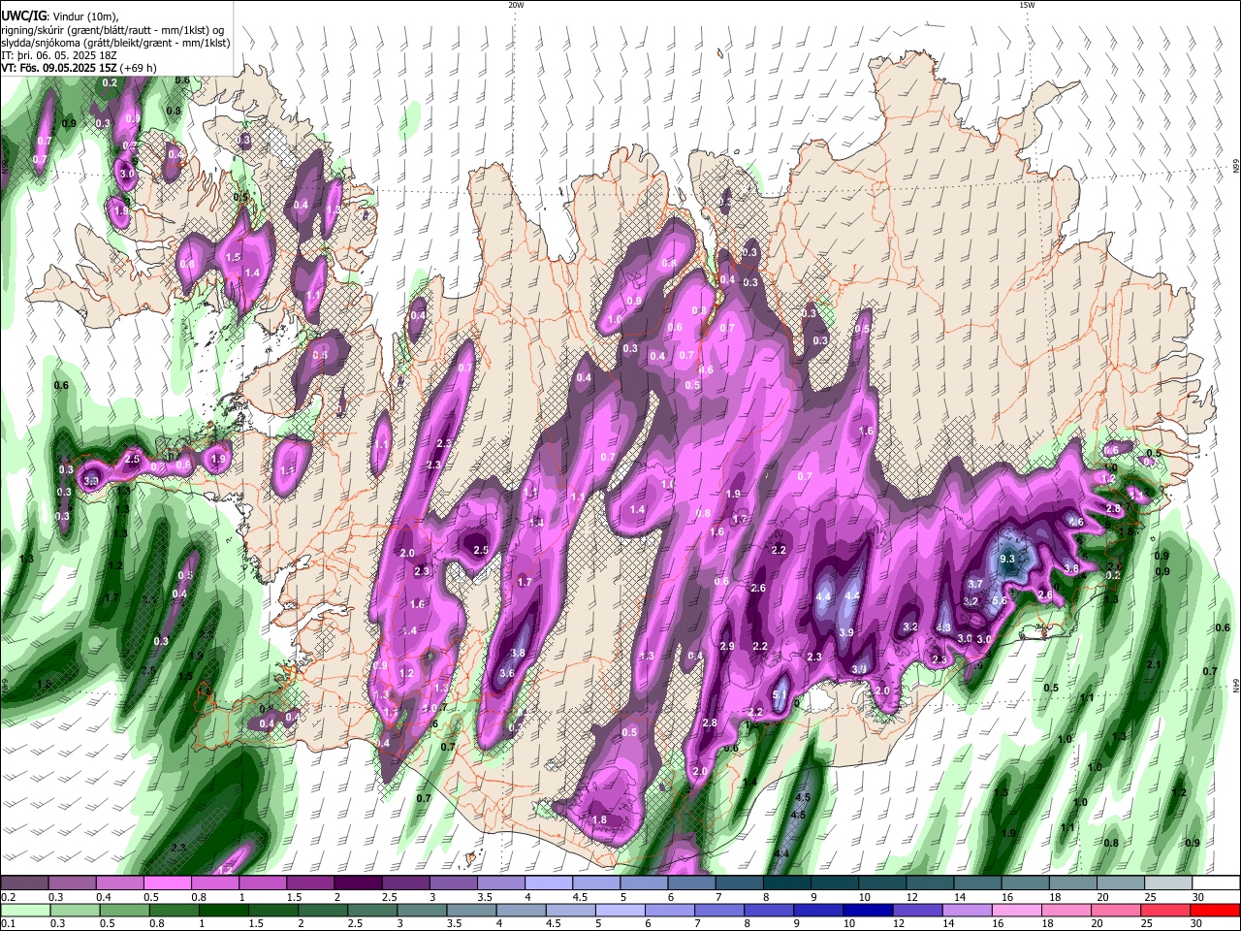Click the bright red swatch ending the rain legend
The height and width of the screenshot is (931, 1241).
pos(1216,910)
